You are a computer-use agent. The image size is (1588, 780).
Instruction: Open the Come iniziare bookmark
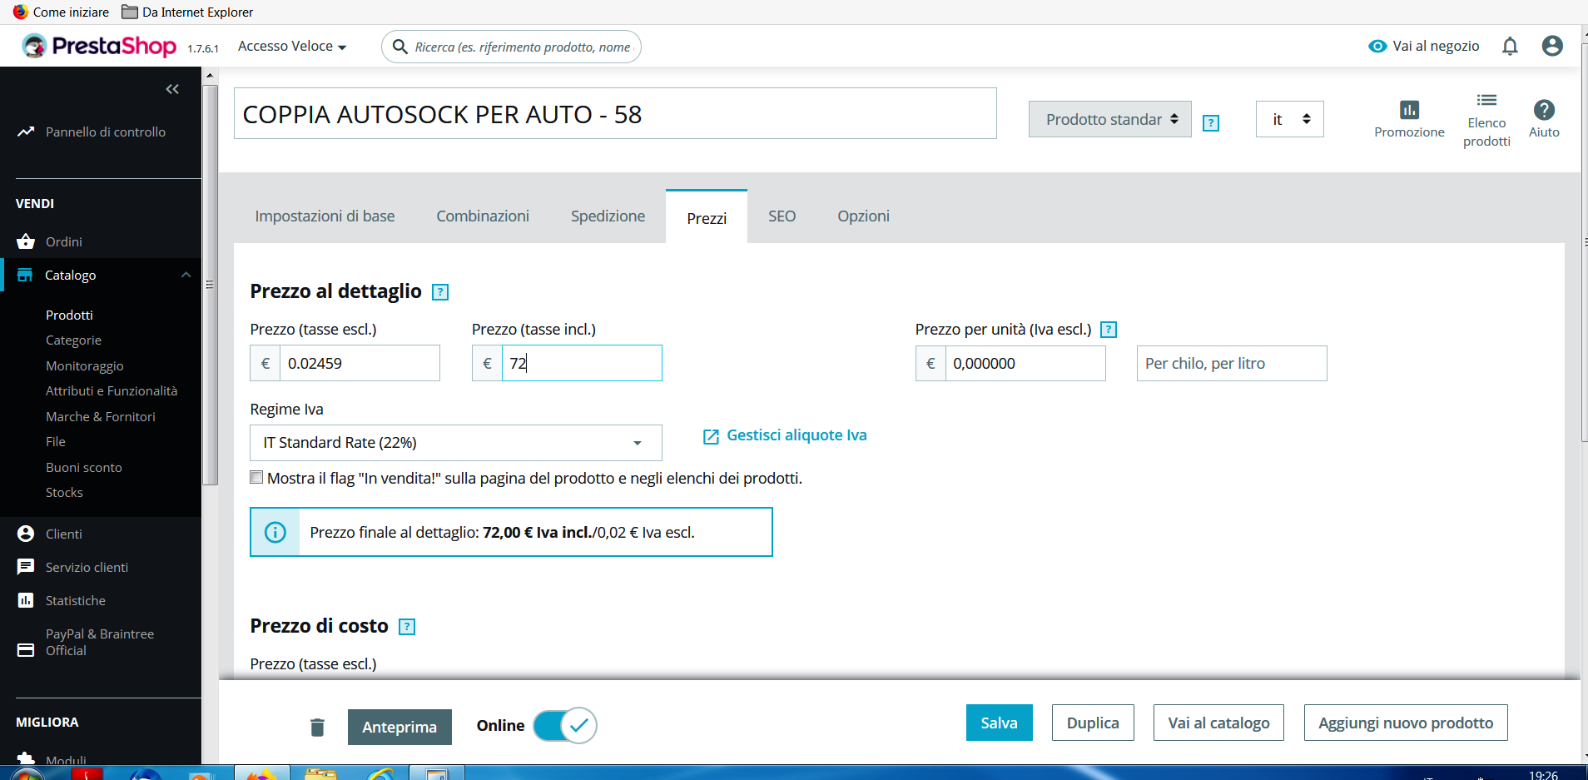(x=61, y=12)
